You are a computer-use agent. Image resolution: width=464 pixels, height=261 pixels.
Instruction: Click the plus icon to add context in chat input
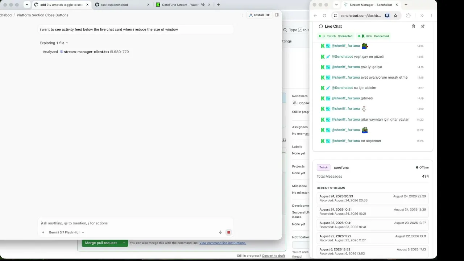43,232
